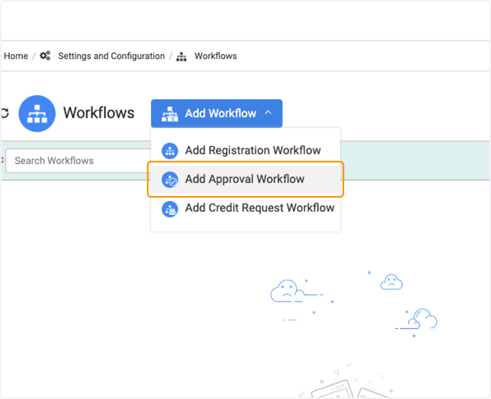Click the gears icon in breadcrumb
This screenshot has width=491, height=399.
pyautogui.click(x=45, y=56)
